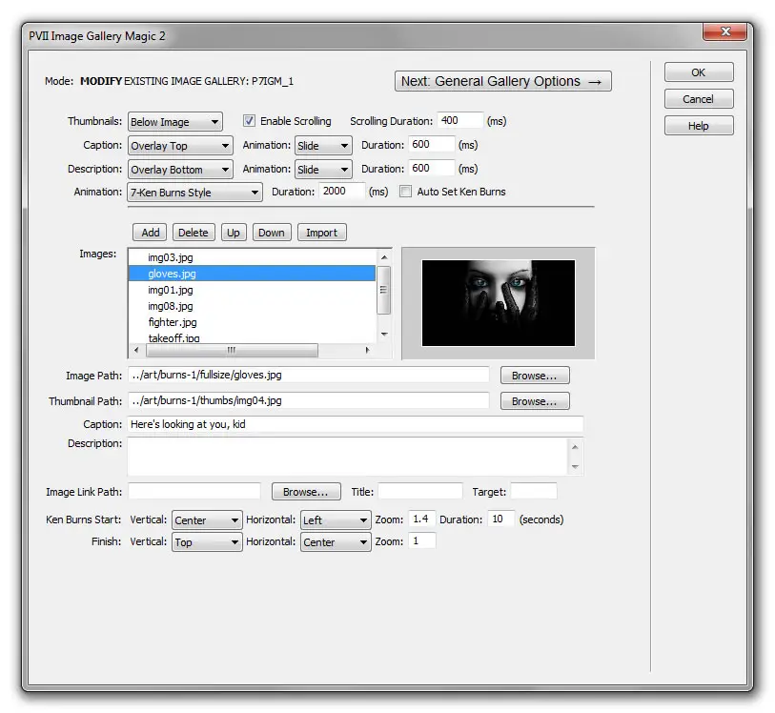Open the 7-Ken Burns Style animation dropdown
This screenshot has width=775, height=713.
pos(194,193)
